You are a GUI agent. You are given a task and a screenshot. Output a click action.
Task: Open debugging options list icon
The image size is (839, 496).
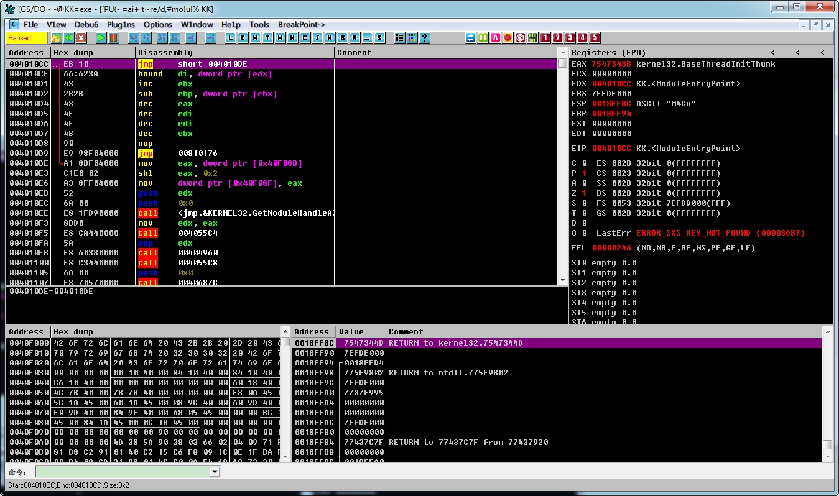399,38
